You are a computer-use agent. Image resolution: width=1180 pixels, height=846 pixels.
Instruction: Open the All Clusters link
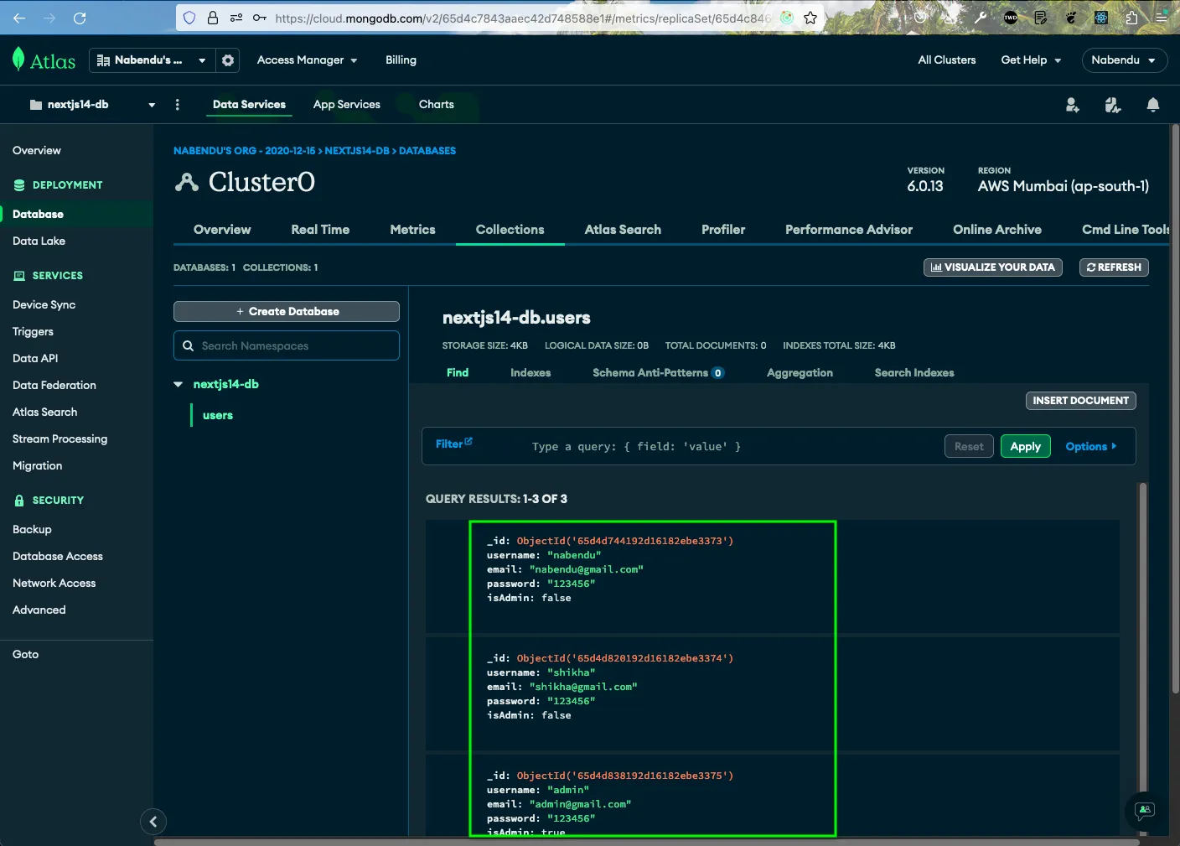tap(947, 60)
